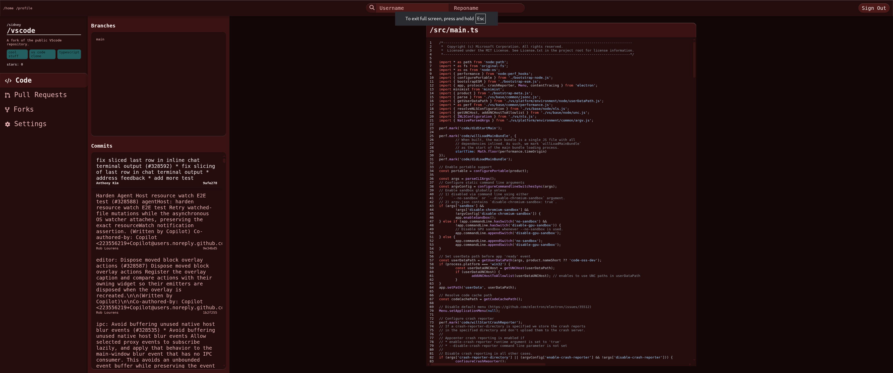Click code line 23 perf.mark('code/didStartMain')
The height and width of the screenshot is (373, 893).
470,128
